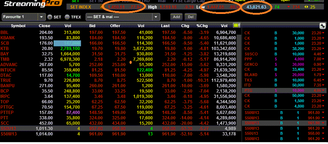Select the BANPU symbol
The height and width of the screenshot is (144, 328).
click(x=7, y=86)
